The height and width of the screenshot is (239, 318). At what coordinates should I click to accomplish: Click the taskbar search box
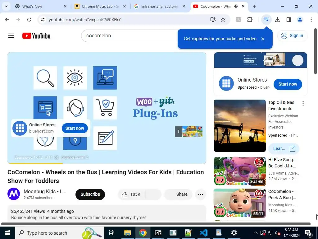pyautogui.click(x=60, y=233)
